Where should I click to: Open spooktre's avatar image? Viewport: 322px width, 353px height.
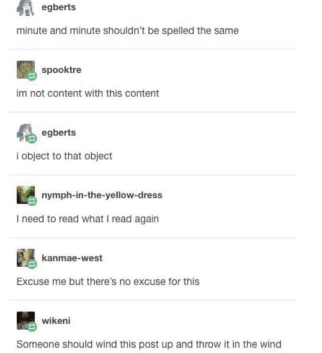(26, 69)
